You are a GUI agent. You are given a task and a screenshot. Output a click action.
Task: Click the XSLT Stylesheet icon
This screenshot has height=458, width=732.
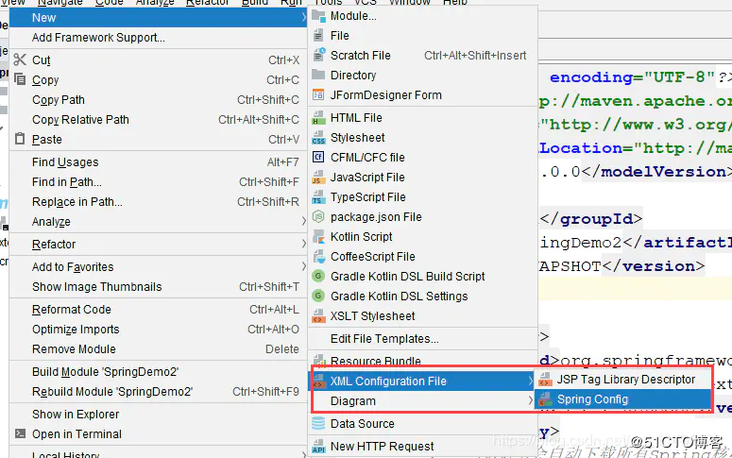click(x=318, y=316)
